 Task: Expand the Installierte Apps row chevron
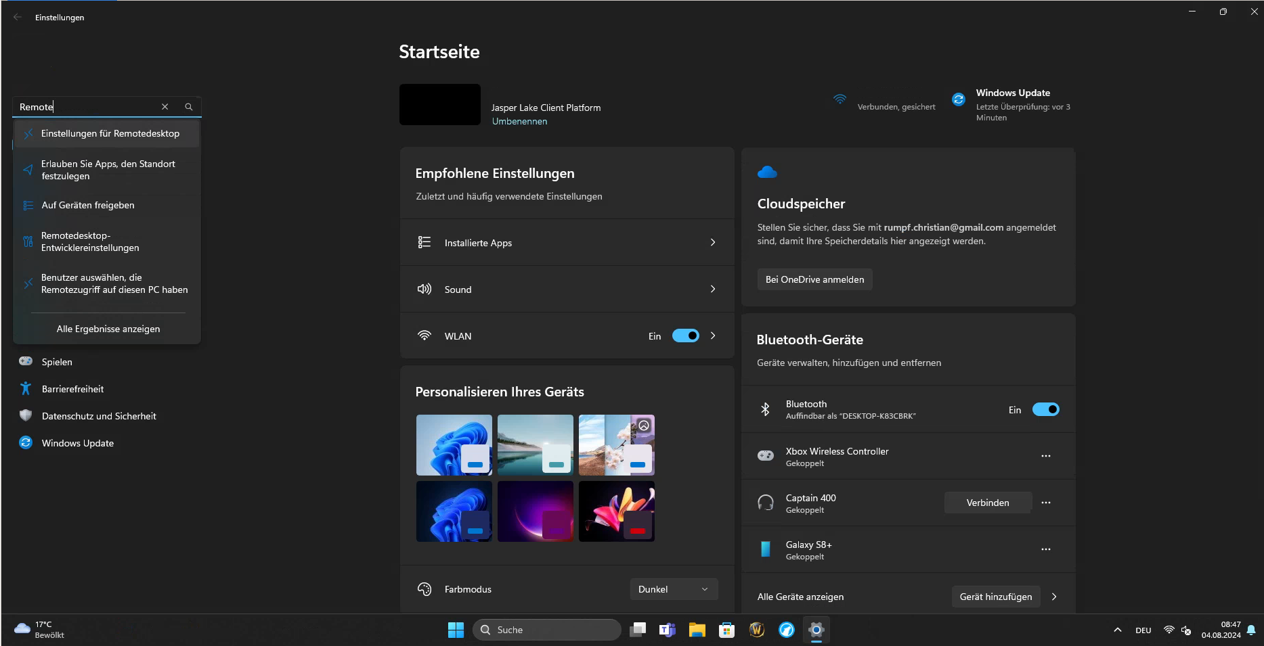coord(712,242)
